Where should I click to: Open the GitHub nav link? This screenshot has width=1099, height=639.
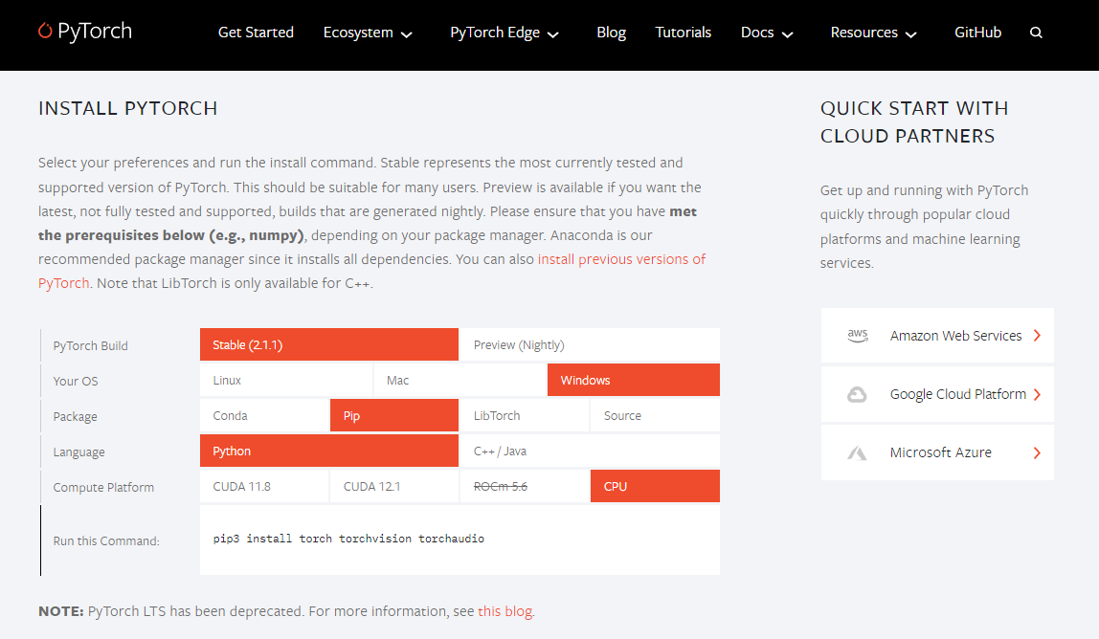click(x=977, y=33)
